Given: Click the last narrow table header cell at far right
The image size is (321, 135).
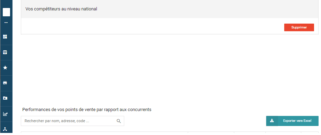Looking at the screenshot, I should tap(310, 133).
